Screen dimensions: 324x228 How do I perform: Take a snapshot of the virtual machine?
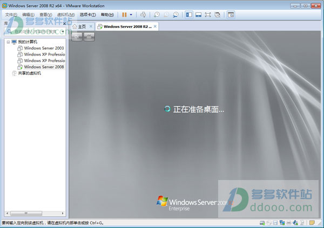click(157, 15)
